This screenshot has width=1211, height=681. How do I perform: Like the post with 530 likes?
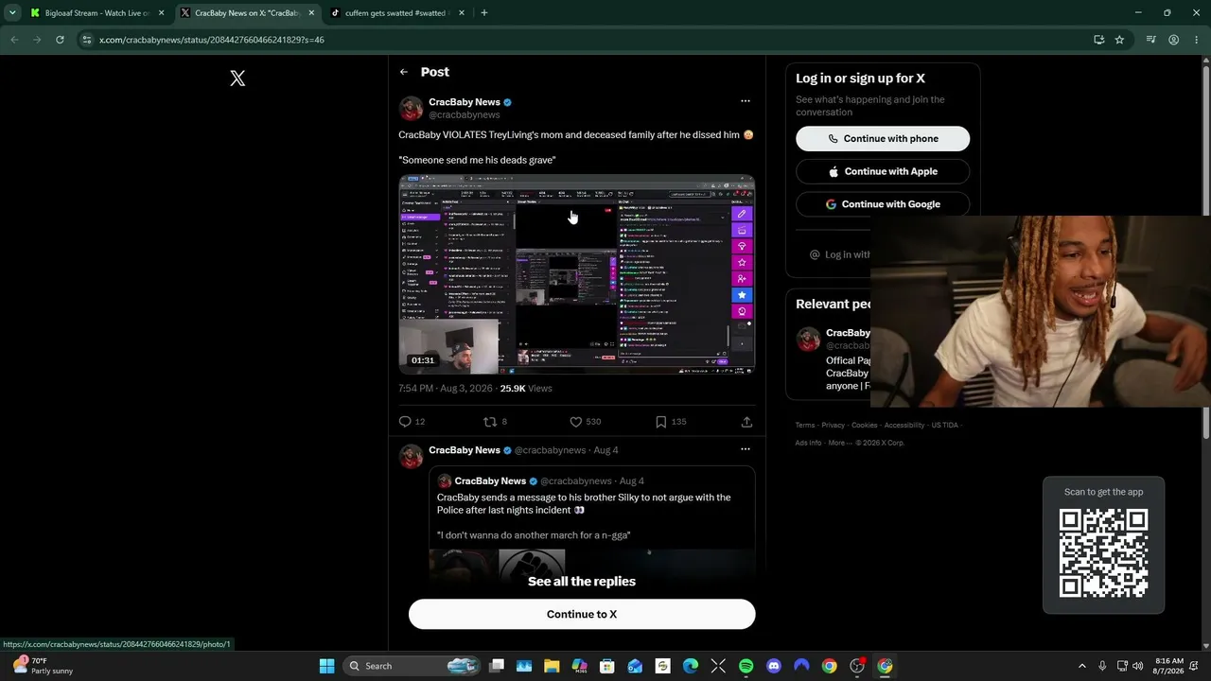[x=575, y=422]
